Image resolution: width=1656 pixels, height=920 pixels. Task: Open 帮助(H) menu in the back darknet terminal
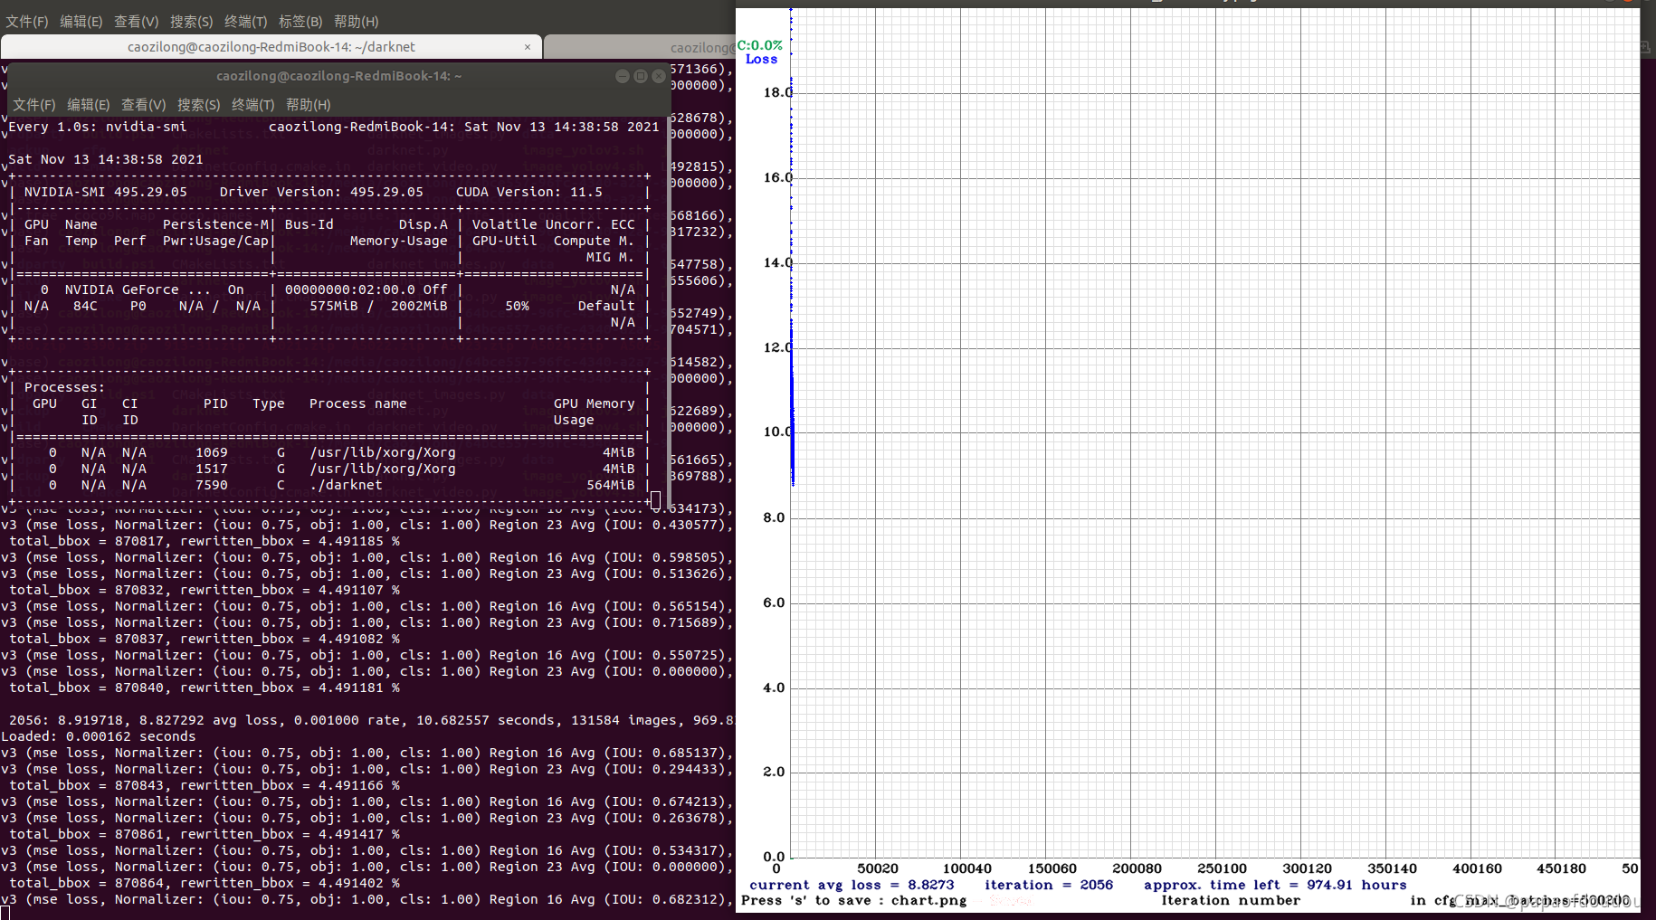pos(356,21)
